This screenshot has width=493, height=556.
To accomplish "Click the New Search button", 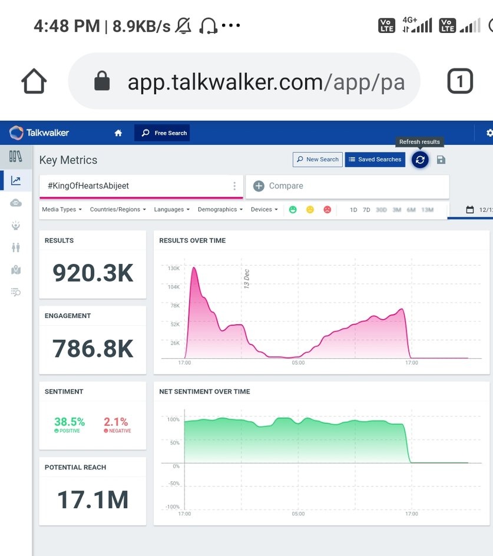I will pyautogui.click(x=317, y=160).
